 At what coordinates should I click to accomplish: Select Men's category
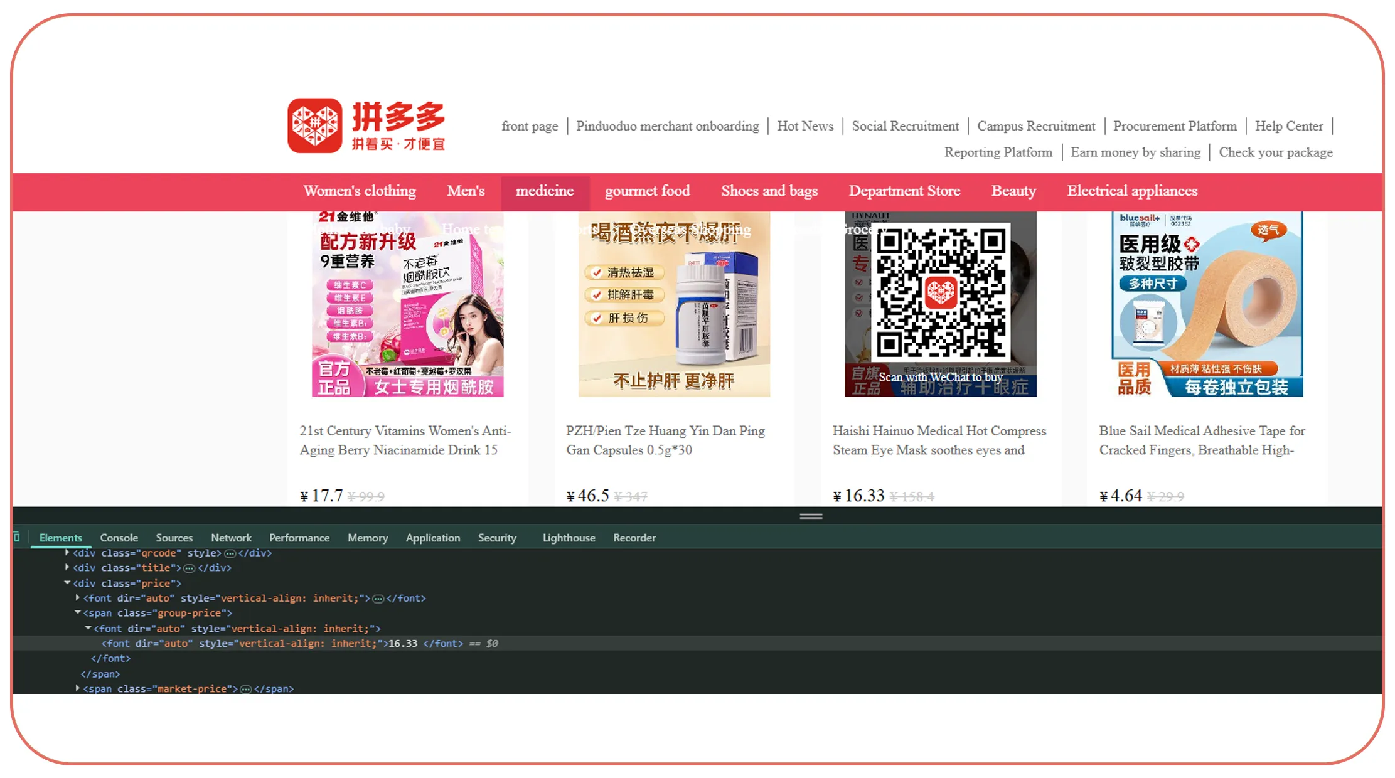pos(466,191)
